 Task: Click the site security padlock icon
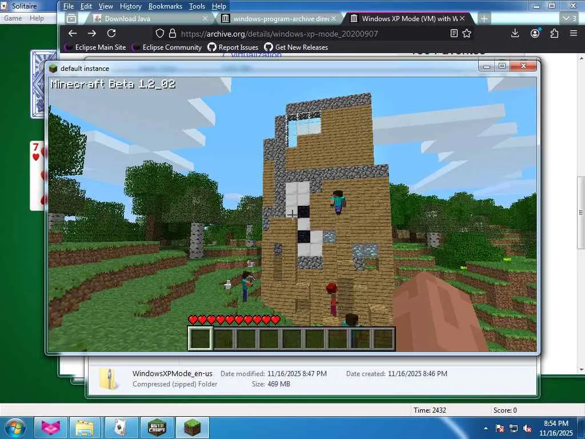(173, 34)
